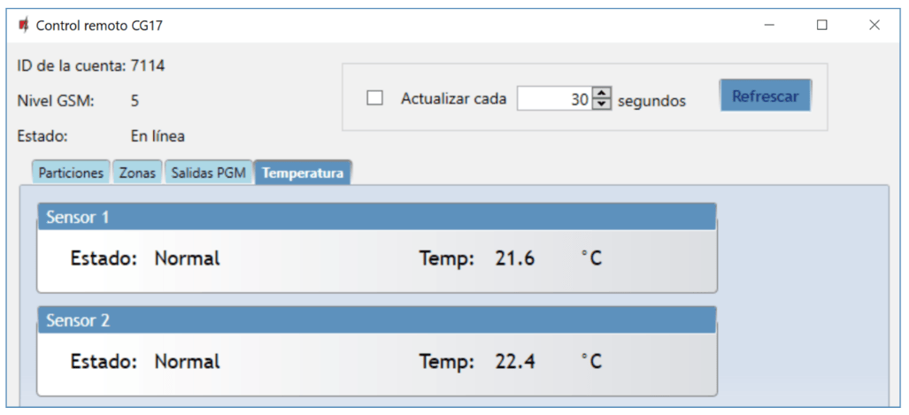The image size is (909, 415).
Task: Switch to the Particiones tab
Action: [x=72, y=173]
